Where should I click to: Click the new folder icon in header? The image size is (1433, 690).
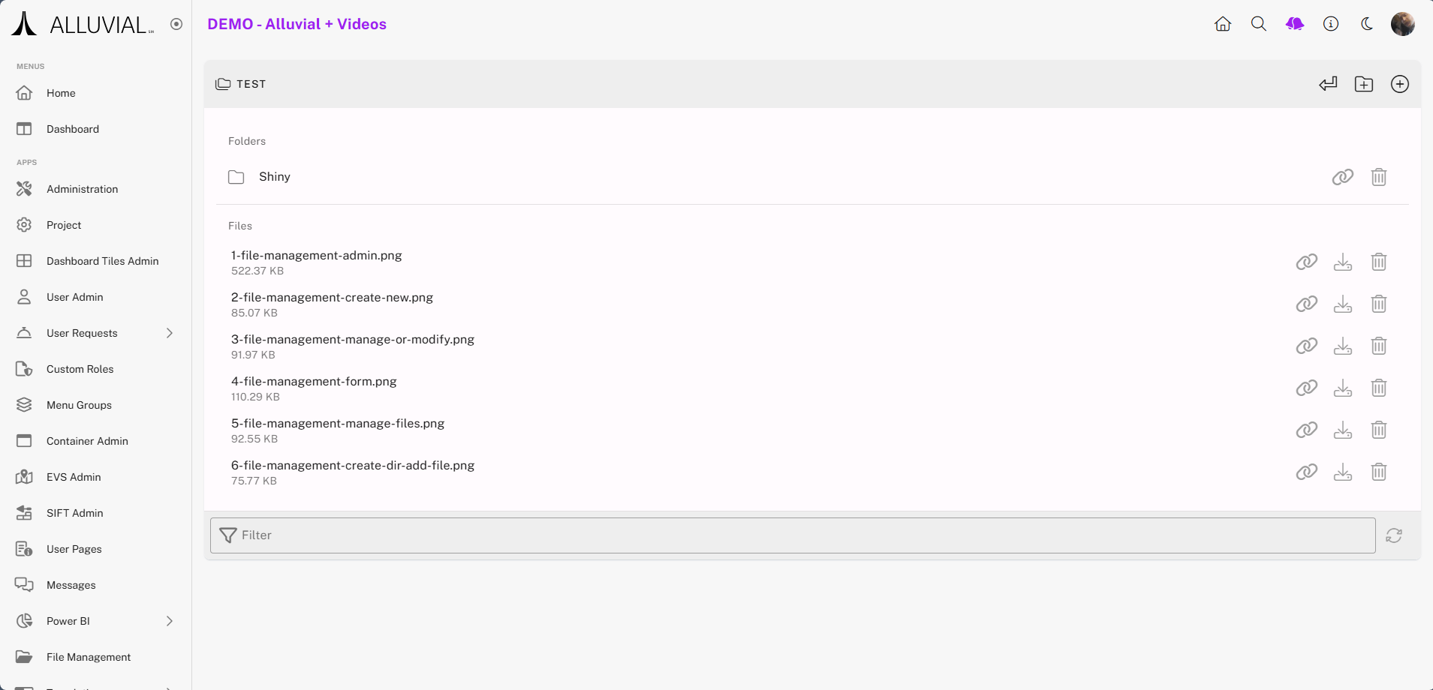point(1363,84)
